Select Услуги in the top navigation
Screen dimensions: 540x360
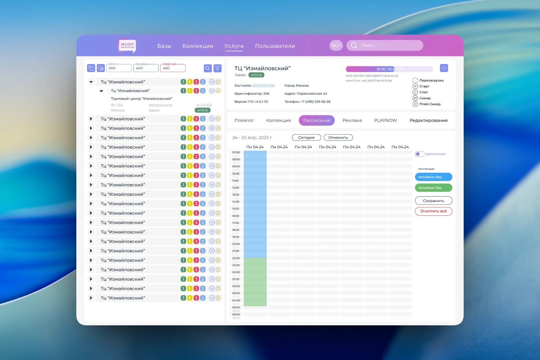pyautogui.click(x=234, y=46)
